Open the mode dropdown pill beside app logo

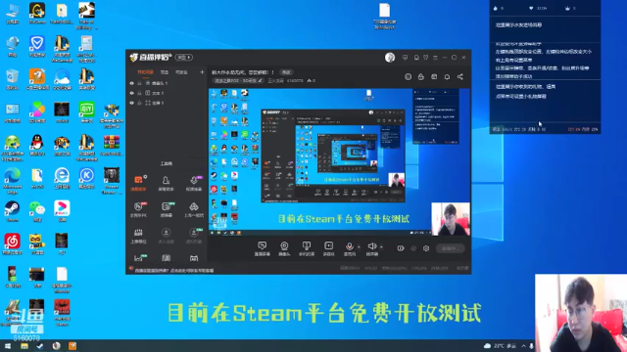click(184, 58)
